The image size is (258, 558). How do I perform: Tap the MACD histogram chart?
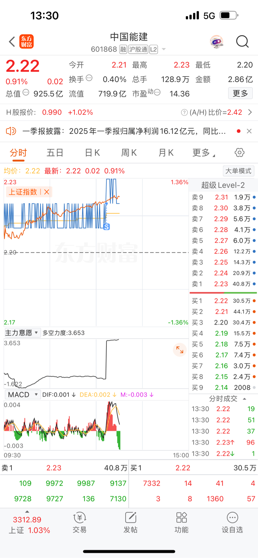(96, 425)
